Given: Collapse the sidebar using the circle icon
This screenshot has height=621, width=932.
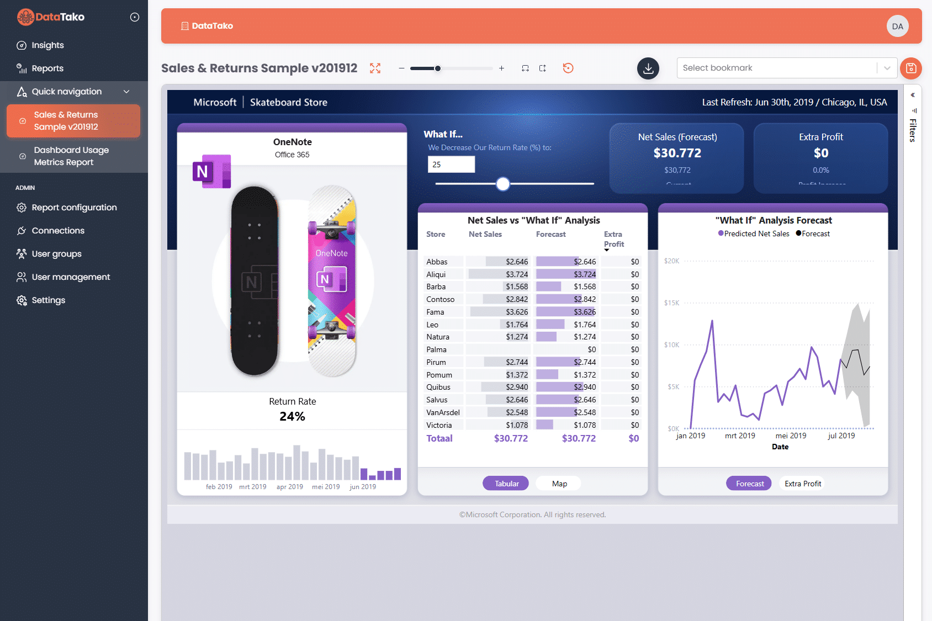Looking at the screenshot, I should (x=134, y=17).
